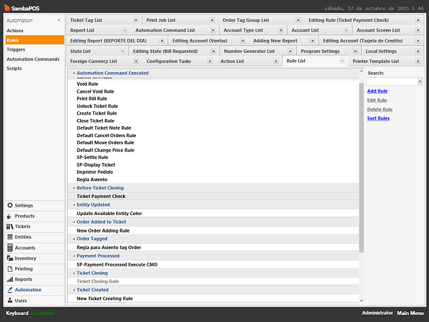Screen dimensions: 429x322
Task: Close the Printer Template List tab
Action: (418, 61)
